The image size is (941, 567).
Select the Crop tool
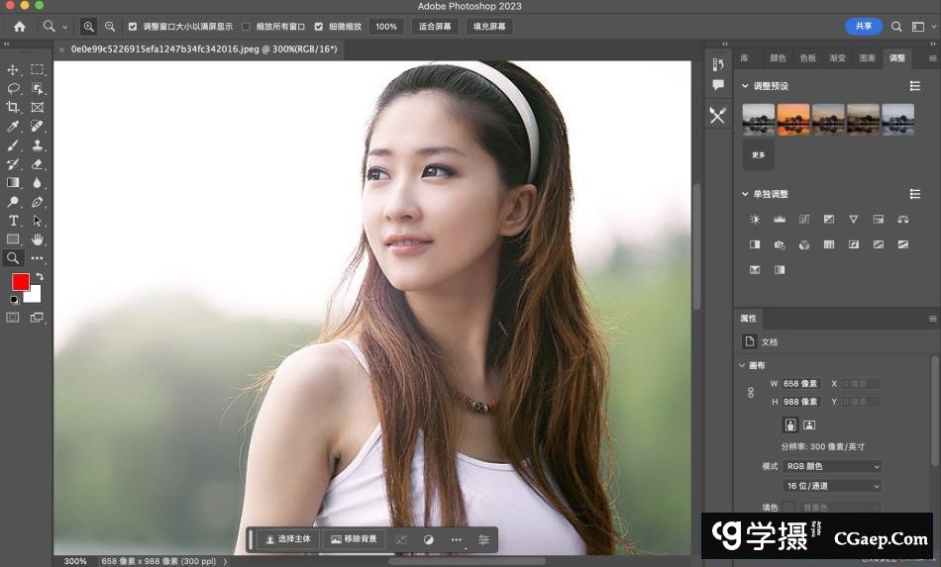click(14, 107)
